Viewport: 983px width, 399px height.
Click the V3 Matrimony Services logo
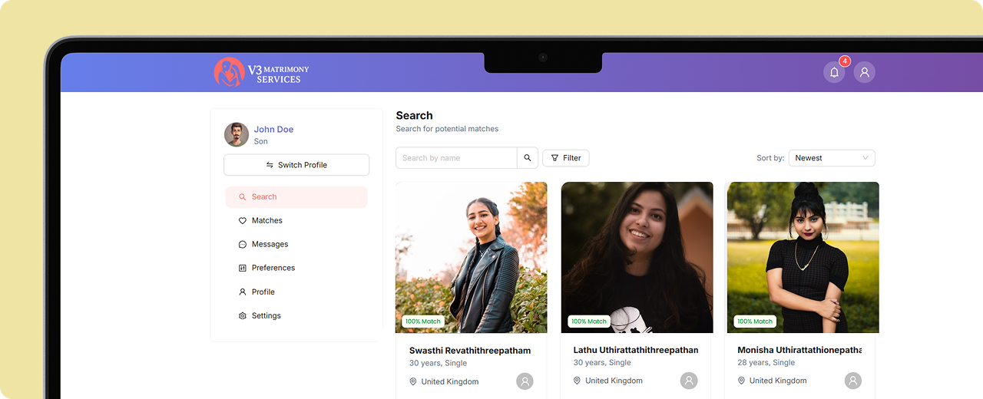click(261, 72)
